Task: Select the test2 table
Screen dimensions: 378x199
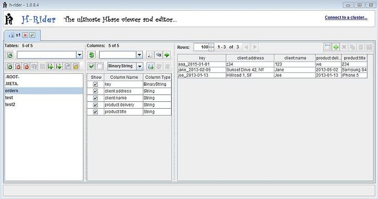Action: coord(44,104)
